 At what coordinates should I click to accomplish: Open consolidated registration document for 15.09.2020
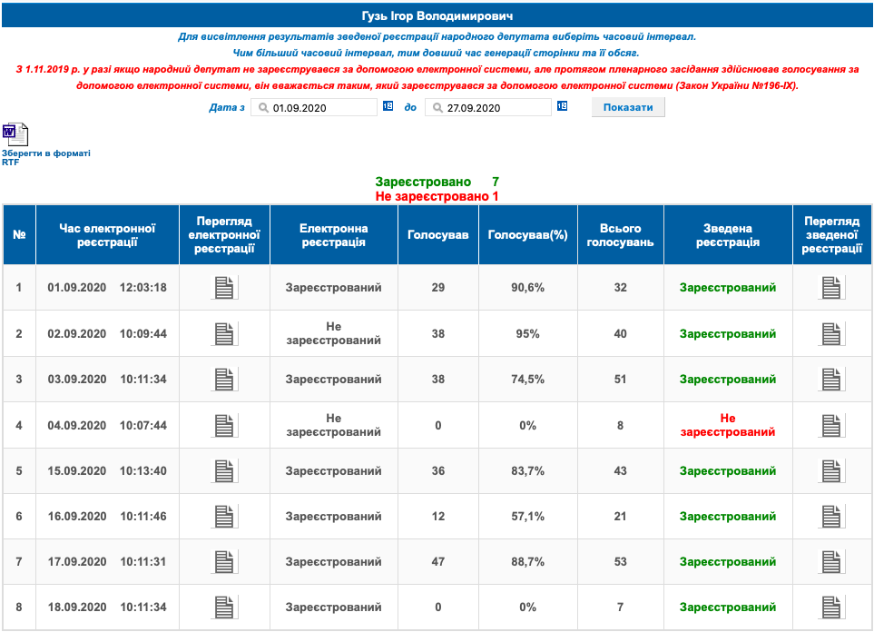tap(831, 471)
